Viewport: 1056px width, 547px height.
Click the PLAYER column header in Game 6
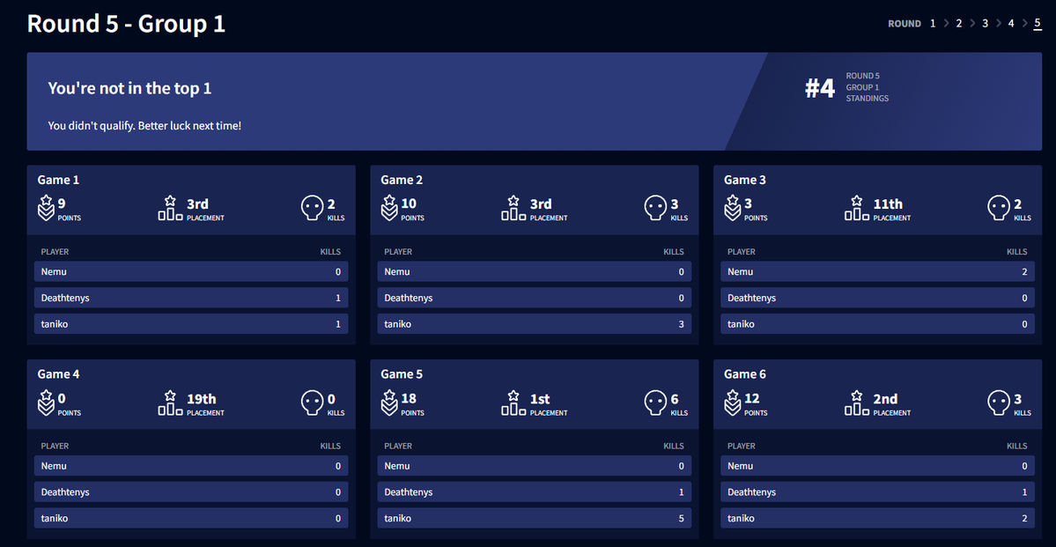pyautogui.click(x=742, y=446)
